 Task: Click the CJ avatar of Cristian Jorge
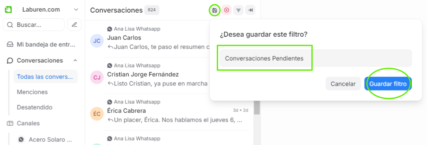click(97, 78)
